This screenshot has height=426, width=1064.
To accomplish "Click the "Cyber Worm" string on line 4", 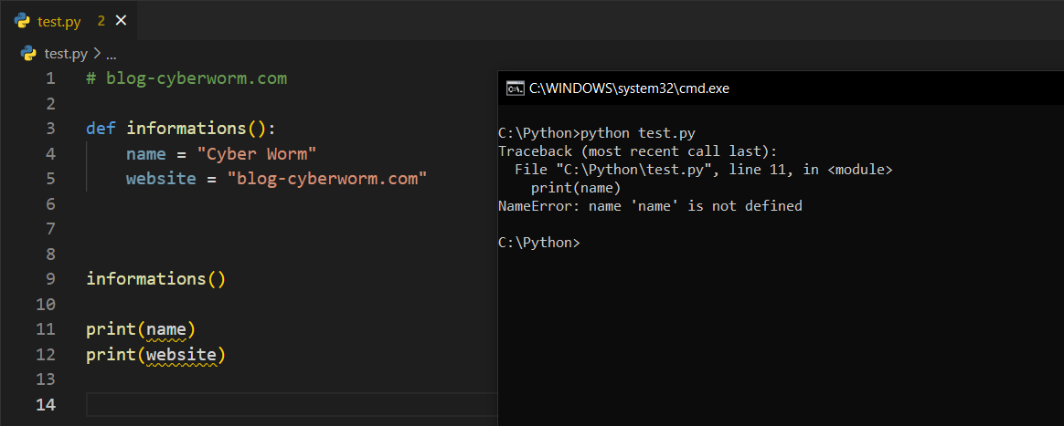I will tap(257, 154).
